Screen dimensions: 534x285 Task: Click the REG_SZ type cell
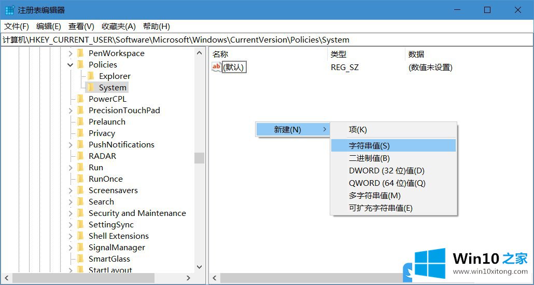(x=345, y=67)
